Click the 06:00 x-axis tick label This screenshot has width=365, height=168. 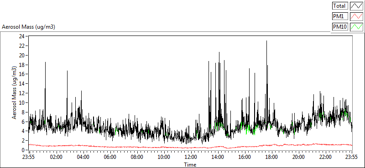coord(110,157)
